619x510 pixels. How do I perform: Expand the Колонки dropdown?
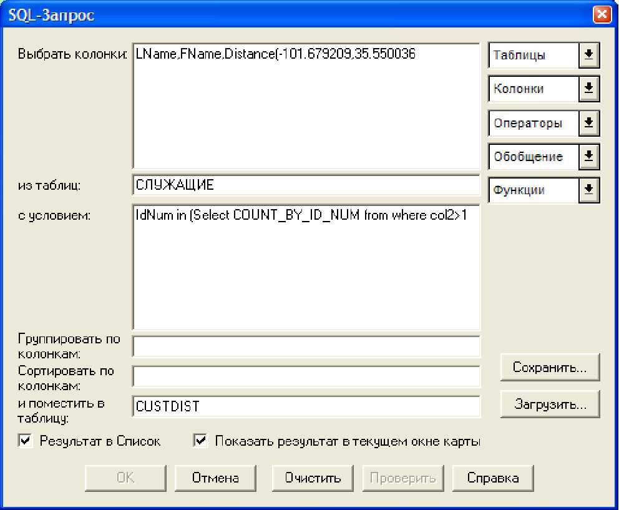(587, 89)
